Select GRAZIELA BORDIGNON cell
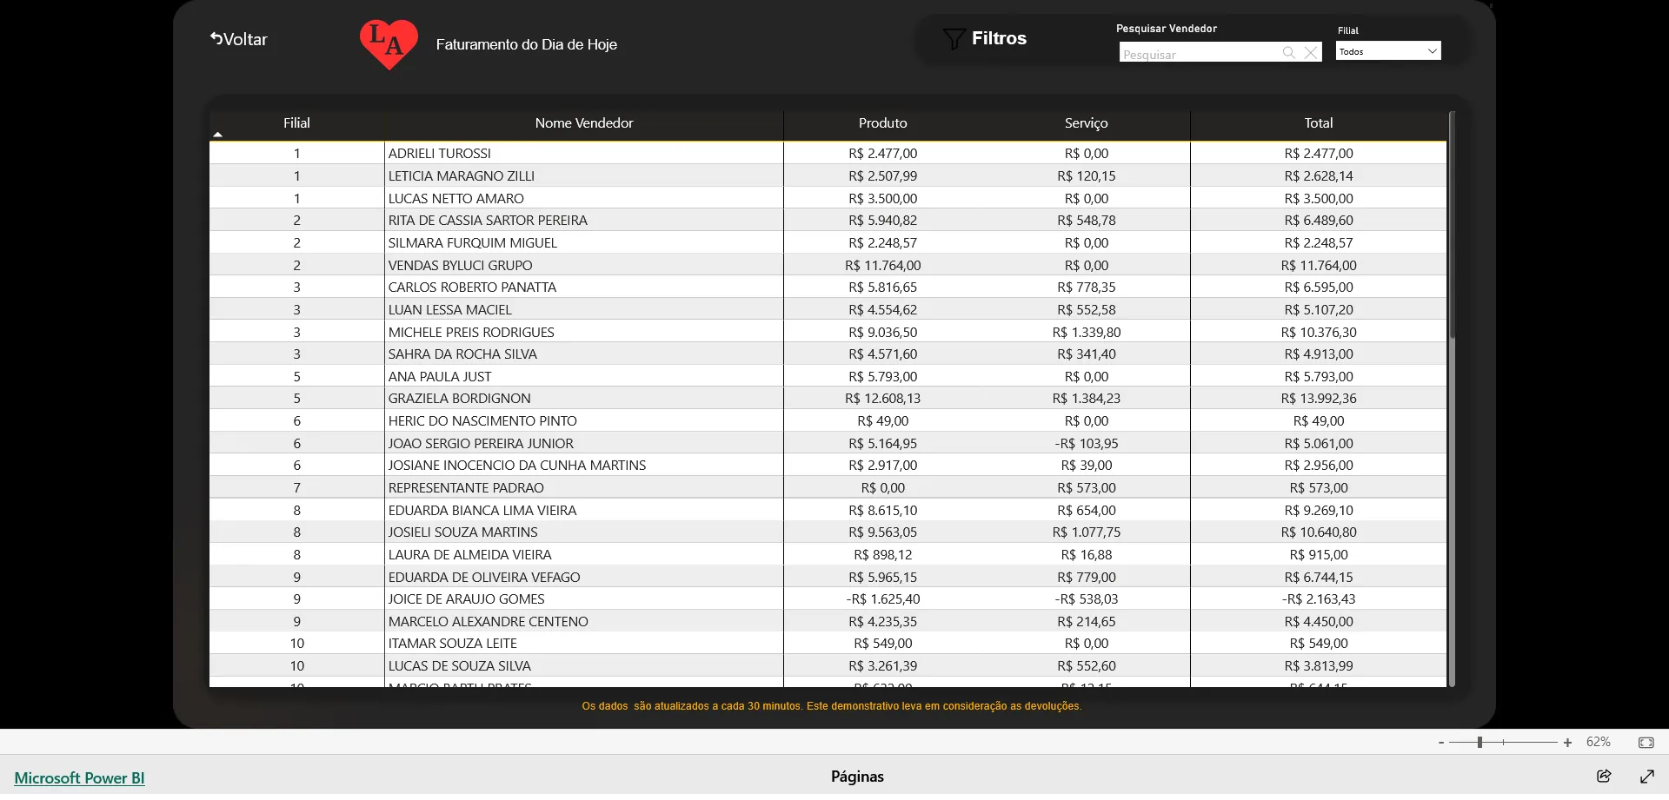The height and width of the screenshot is (800, 1669). (583, 399)
